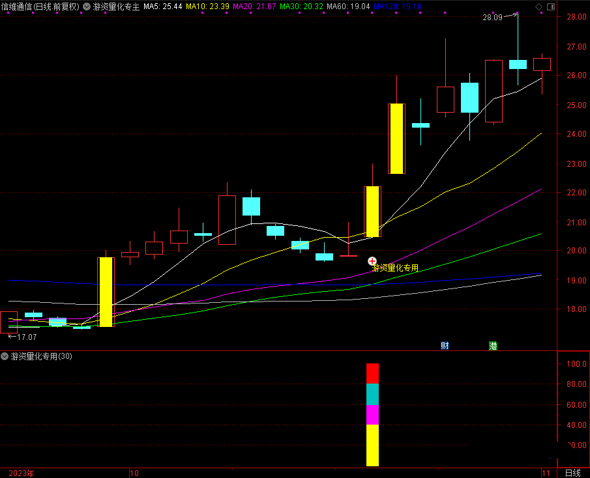
Task: Open the 日线 period selector at bottom right
Action: click(x=572, y=473)
